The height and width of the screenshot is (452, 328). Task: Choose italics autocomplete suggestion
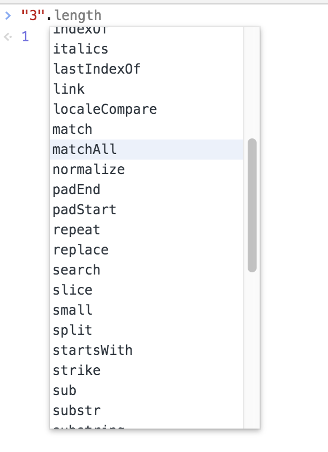pyautogui.click(x=147, y=49)
